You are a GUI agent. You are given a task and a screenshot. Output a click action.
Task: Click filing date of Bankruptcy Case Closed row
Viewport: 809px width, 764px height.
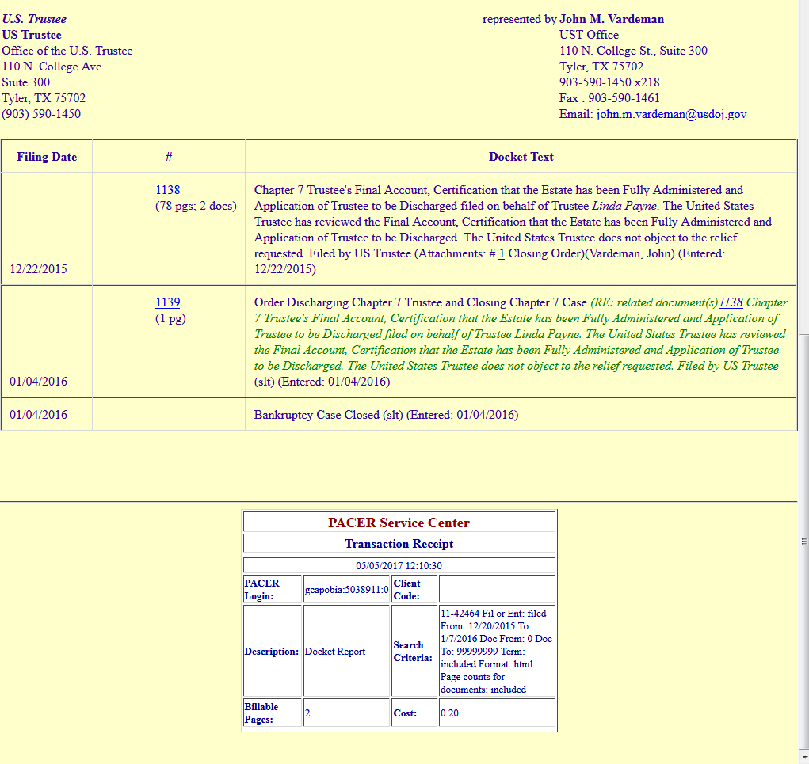click(x=38, y=415)
